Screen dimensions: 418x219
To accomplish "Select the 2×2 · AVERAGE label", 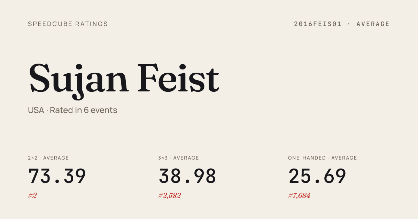I will (x=48, y=158).
